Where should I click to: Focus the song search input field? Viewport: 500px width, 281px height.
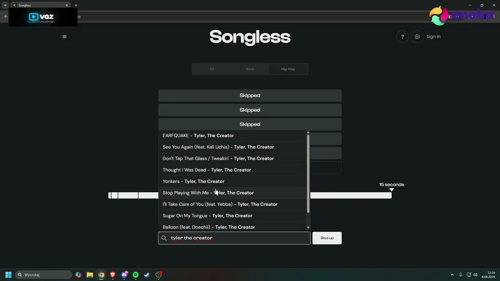[234, 238]
